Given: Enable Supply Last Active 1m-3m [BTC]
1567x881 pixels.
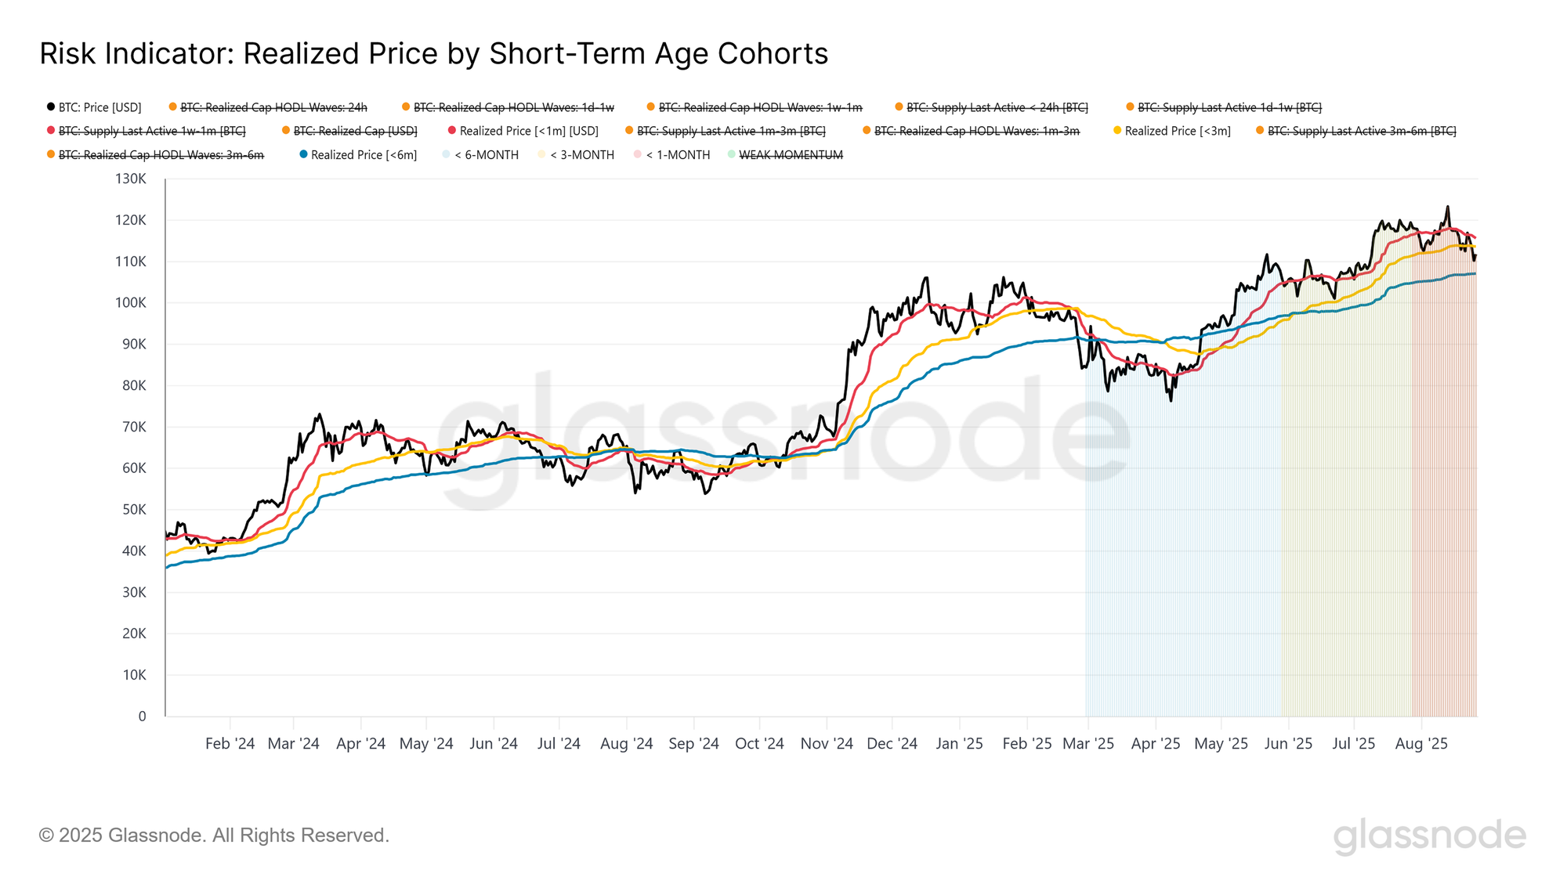Looking at the screenshot, I should pyautogui.click(x=726, y=131).
